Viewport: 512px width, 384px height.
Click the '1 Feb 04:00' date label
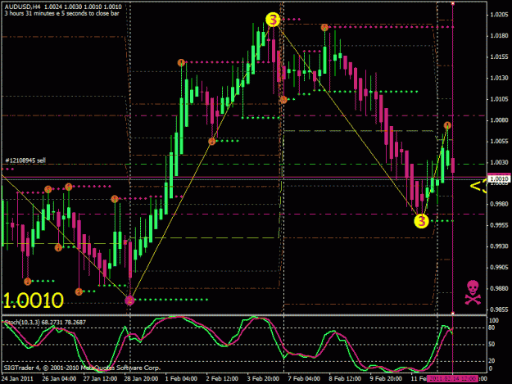[x=181, y=378]
